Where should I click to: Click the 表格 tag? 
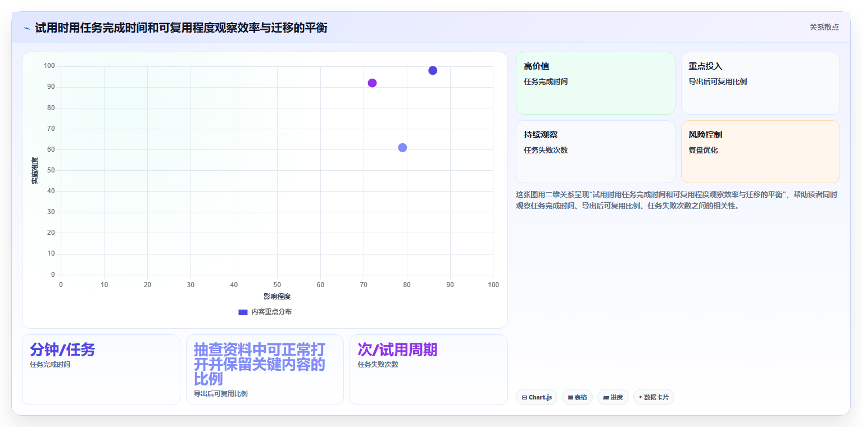pos(577,397)
